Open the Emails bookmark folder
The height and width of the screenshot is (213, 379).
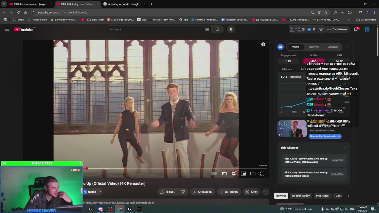pos(19,20)
